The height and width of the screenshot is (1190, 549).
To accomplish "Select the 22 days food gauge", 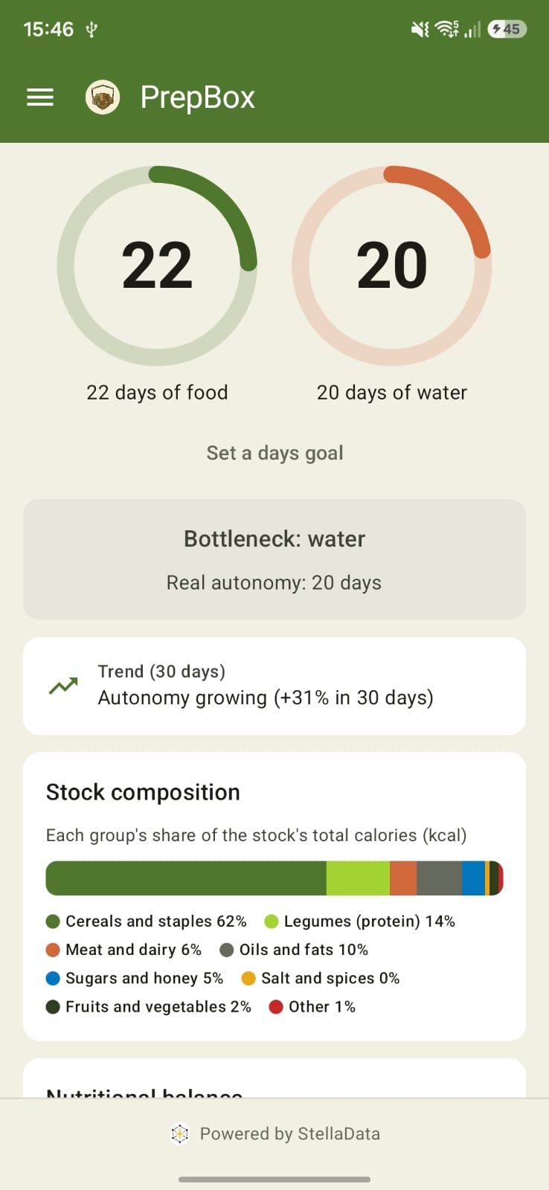I will [x=157, y=266].
